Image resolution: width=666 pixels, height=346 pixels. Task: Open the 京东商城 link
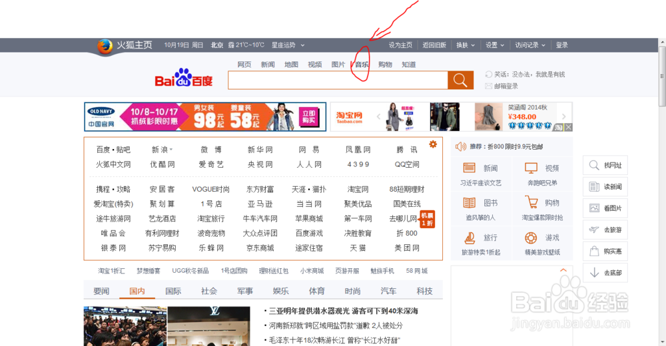tap(260, 248)
